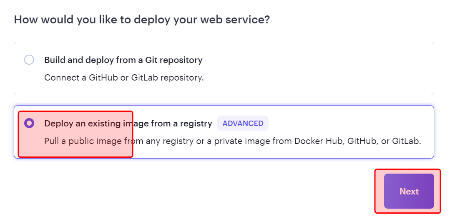Click the word "GitLab" in the Git option

(x=145, y=78)
